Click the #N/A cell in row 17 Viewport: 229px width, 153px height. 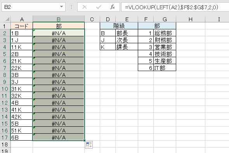59,138
